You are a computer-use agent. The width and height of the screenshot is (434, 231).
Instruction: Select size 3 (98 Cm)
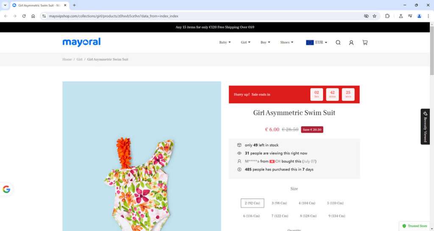tap(279, 203)
